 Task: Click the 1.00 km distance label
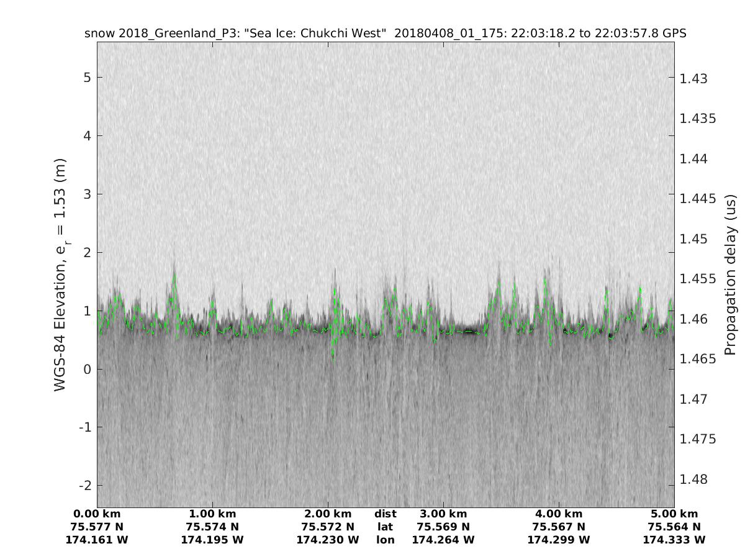pyautogui.click(x=212, y=514)
